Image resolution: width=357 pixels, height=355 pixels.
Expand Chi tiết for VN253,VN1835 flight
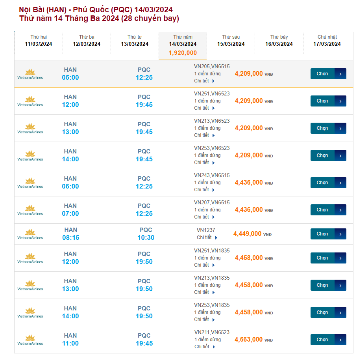click(x=204, y=319)
